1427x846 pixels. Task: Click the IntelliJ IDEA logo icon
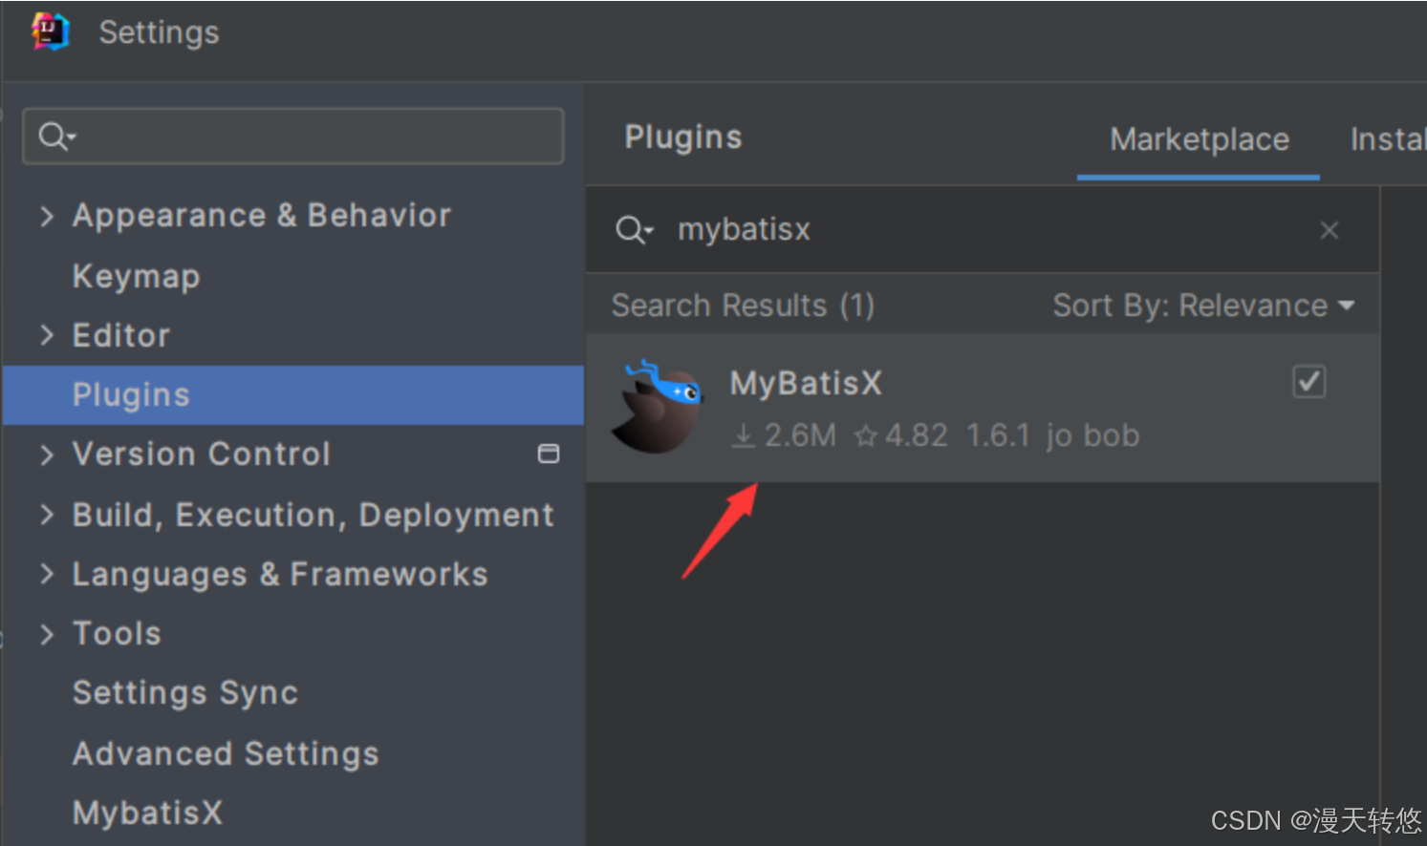pyautogui.click(x=50, y=32)
